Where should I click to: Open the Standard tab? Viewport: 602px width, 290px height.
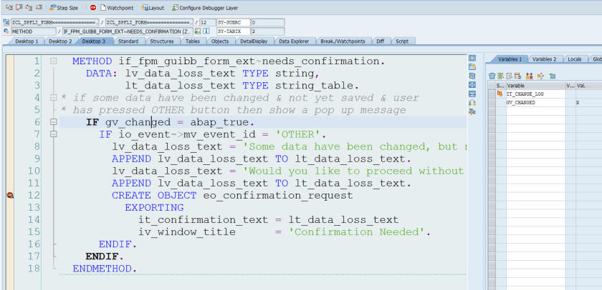click(x=128, y=41)
